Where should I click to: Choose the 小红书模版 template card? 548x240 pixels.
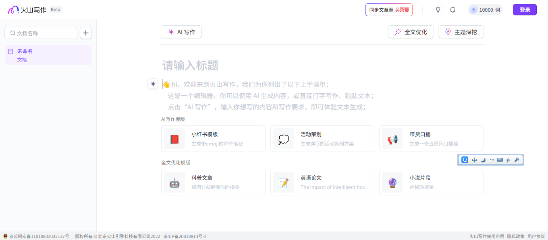tap(213, 139)
